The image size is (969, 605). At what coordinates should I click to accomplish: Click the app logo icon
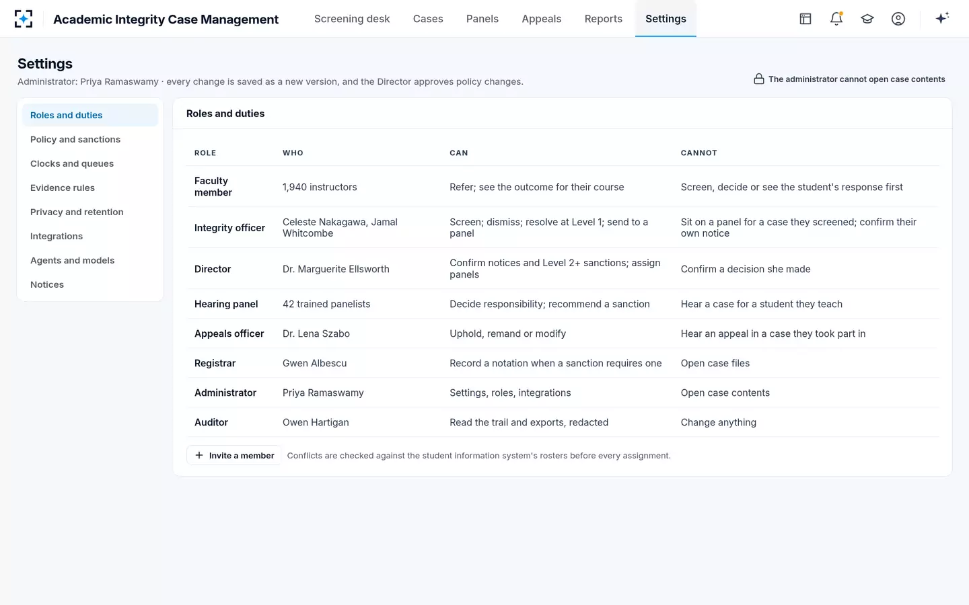point(24,19)
